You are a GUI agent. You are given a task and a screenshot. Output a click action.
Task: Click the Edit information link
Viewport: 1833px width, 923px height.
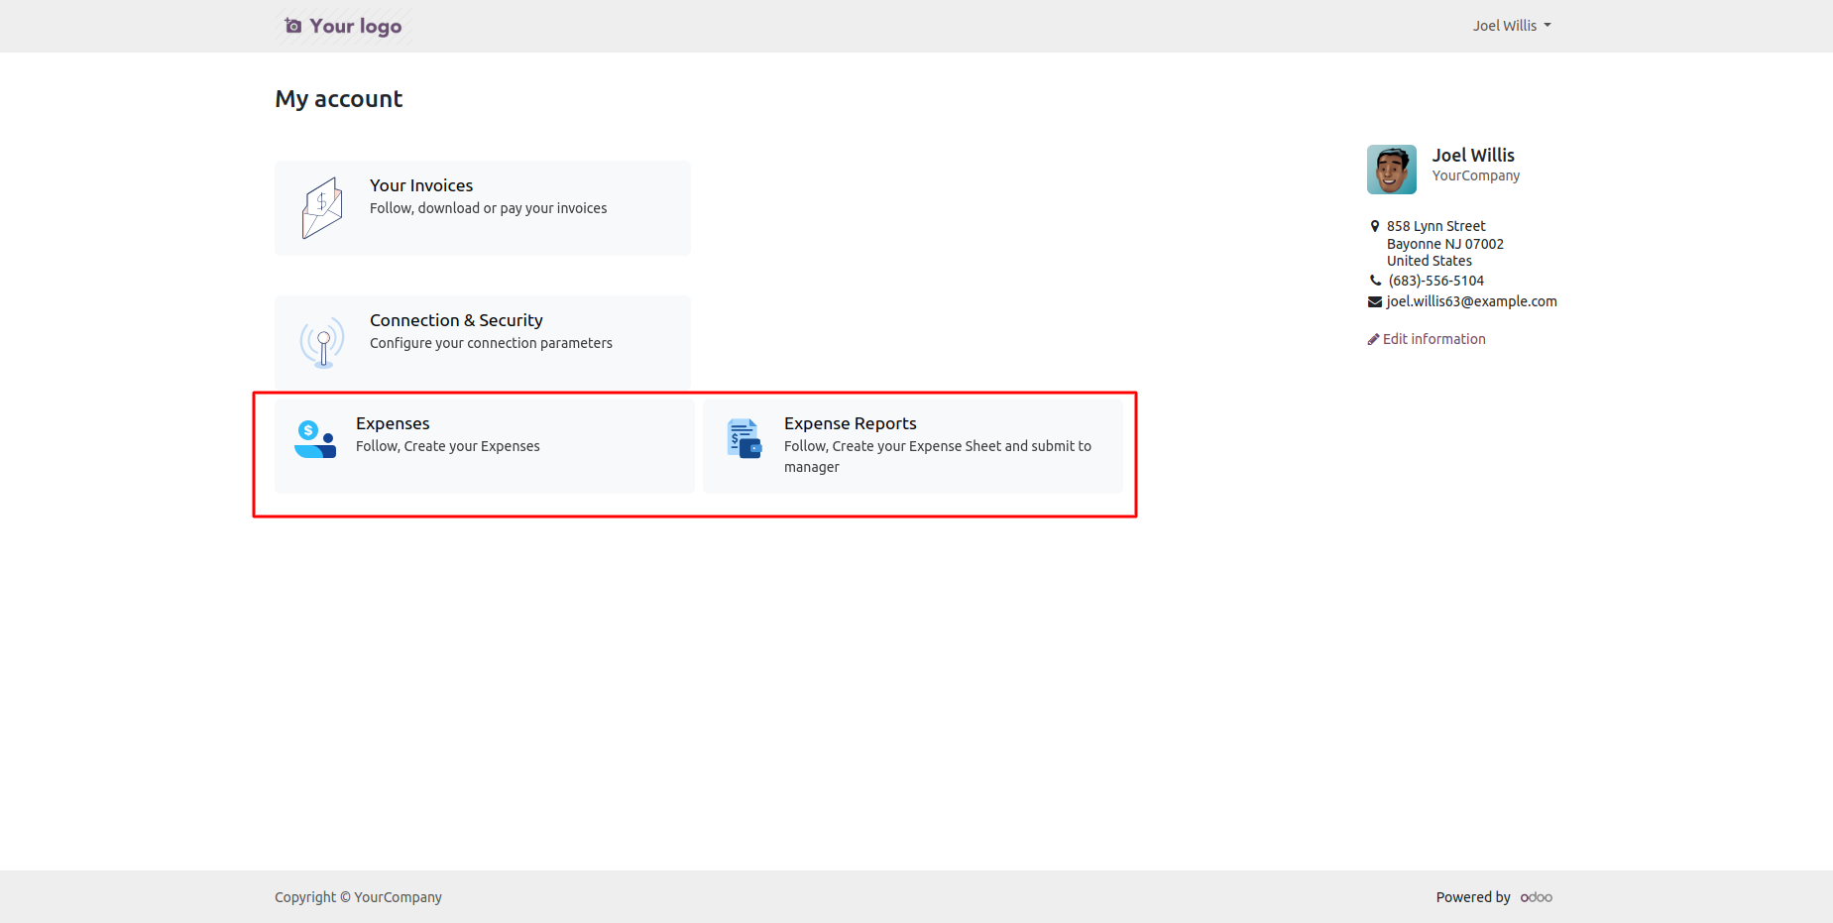point(1427,339)
